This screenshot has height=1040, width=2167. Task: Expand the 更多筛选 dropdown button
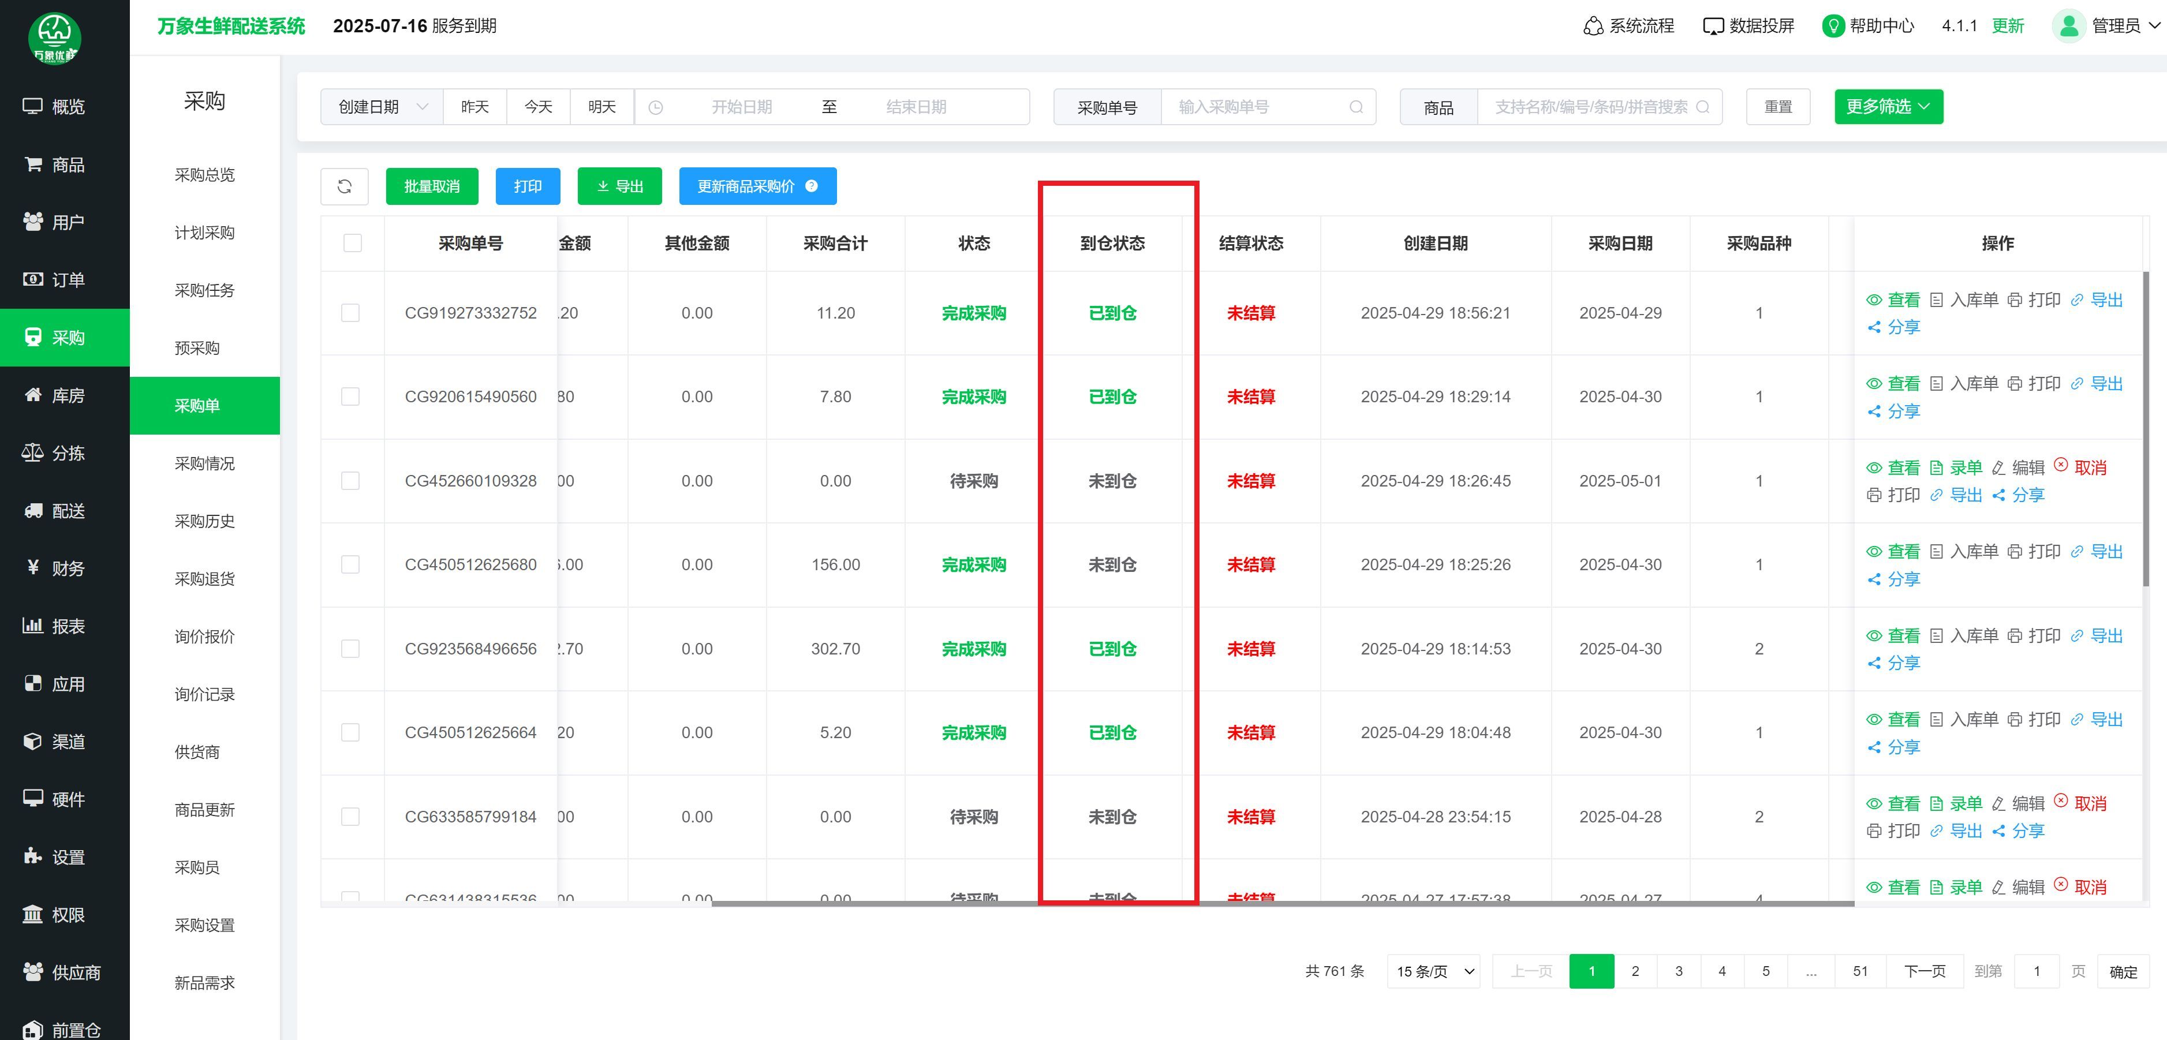[x=1888, y=107]
